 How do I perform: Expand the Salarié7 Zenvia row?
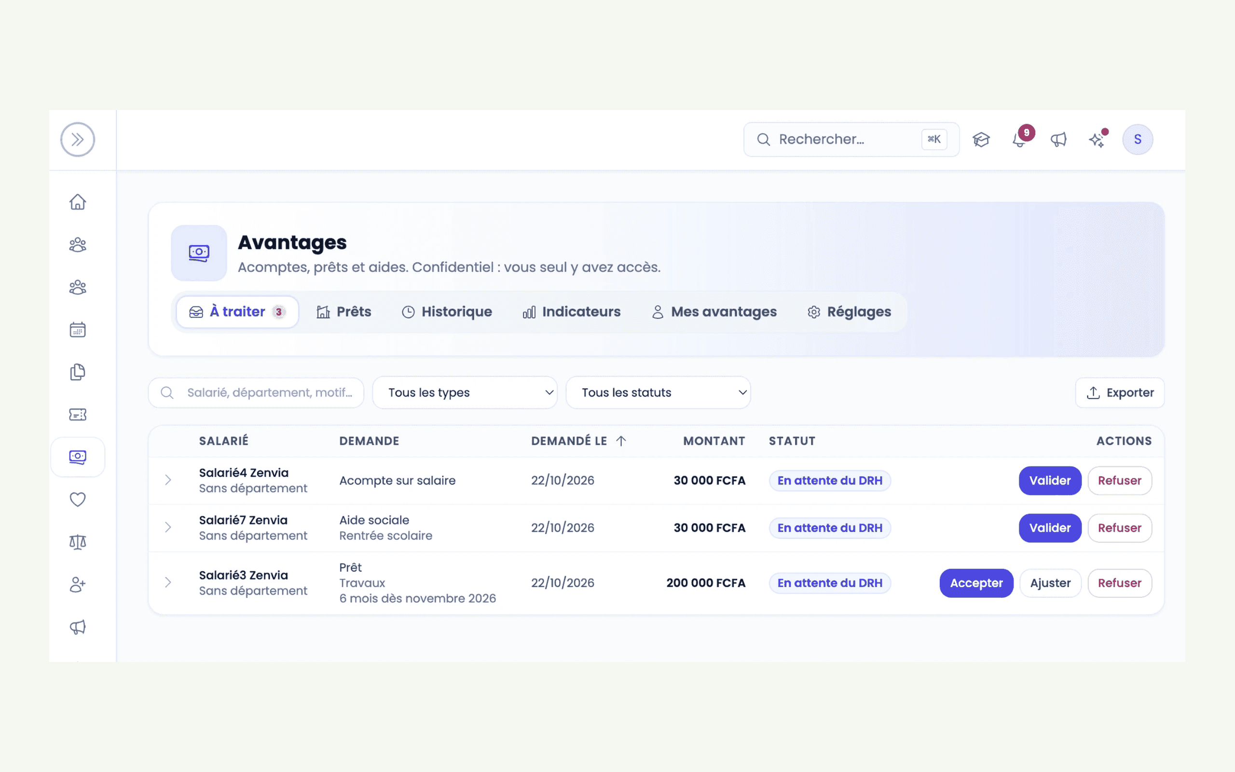pos(168,527)
